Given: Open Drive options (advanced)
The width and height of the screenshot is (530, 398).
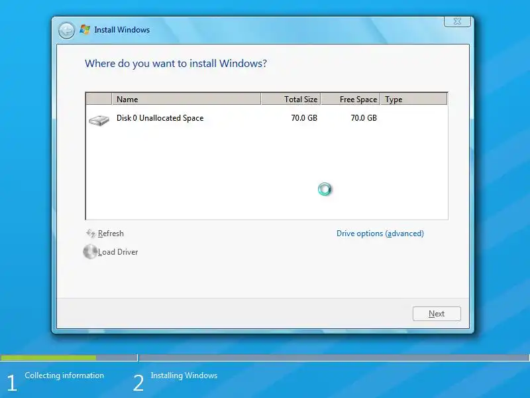Looking at the screenshot, I should tap(380, 233).
